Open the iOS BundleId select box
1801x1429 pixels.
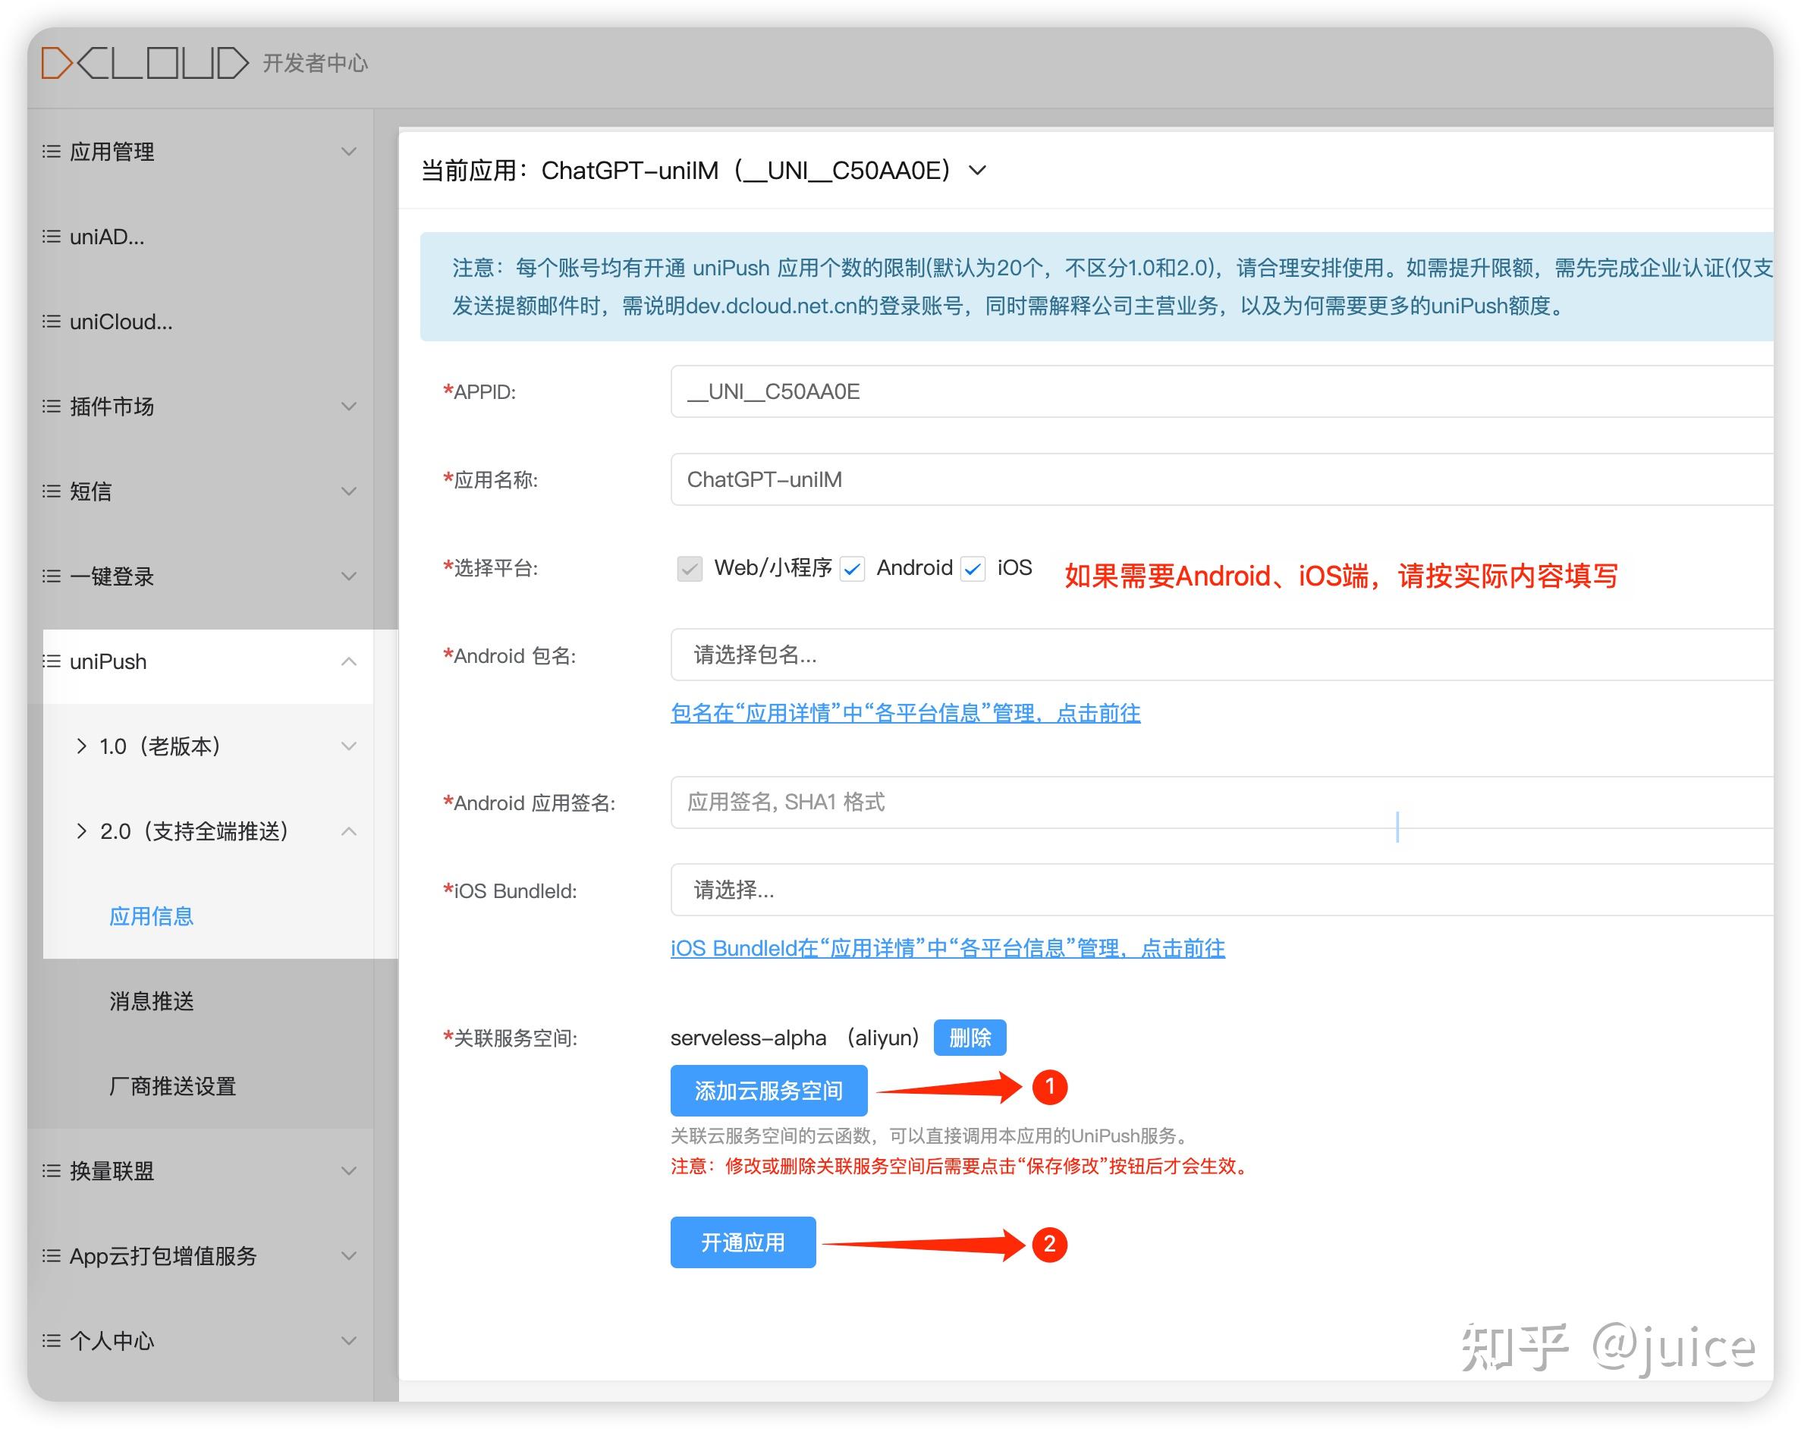tap(1221, 890)
